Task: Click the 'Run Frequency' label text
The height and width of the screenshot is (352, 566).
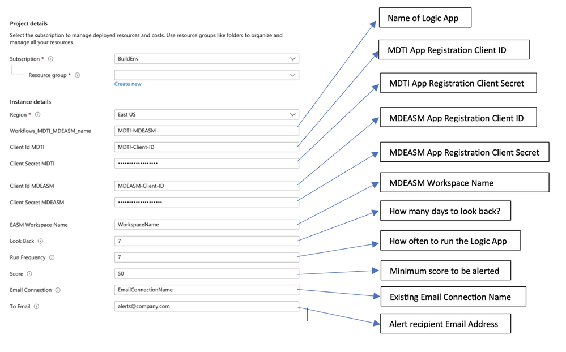Action: (x=28, y=257)
